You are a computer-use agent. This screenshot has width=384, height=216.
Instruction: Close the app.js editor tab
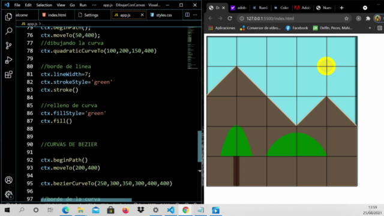(x=142, y=15)
